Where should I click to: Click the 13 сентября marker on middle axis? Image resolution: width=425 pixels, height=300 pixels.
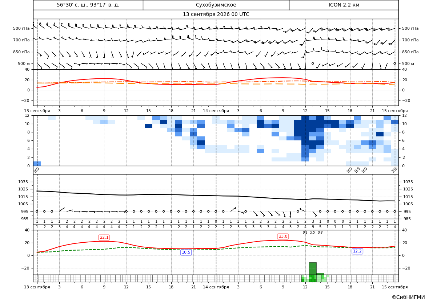tap(37, 111)
